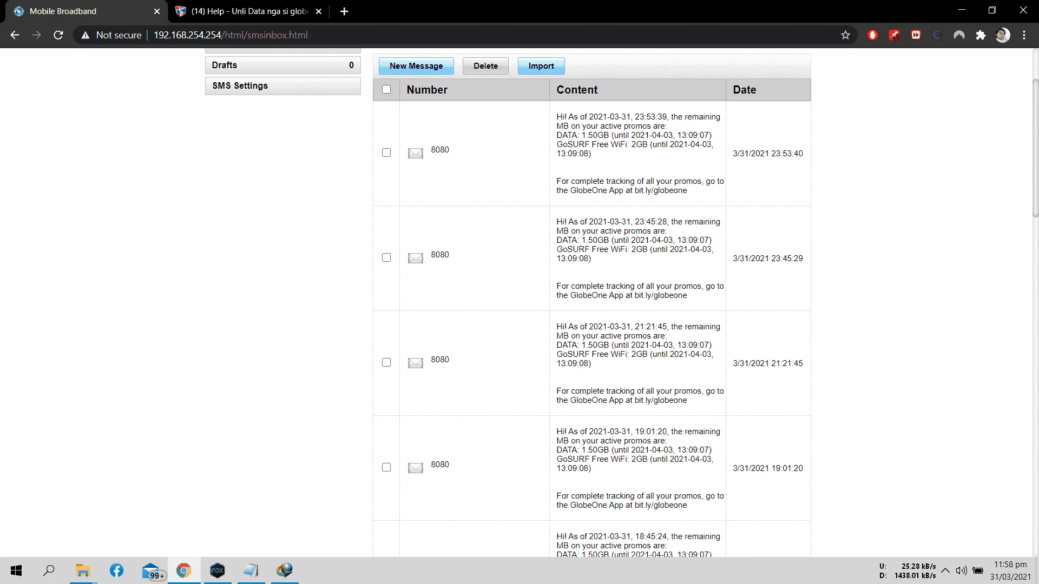This screenshot has height=584, width=1039.
Task: Click the Import button
Action: tap(541, 66)
